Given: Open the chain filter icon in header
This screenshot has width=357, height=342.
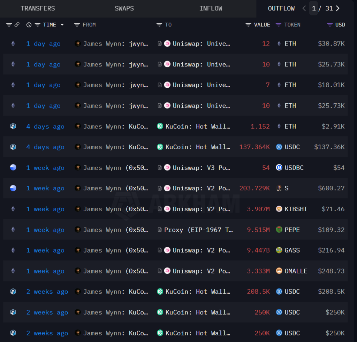Looking at the screenshot, I should tap(9, 25).
